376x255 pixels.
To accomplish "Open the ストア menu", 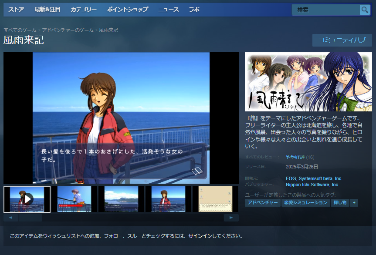I will [16, 10].
